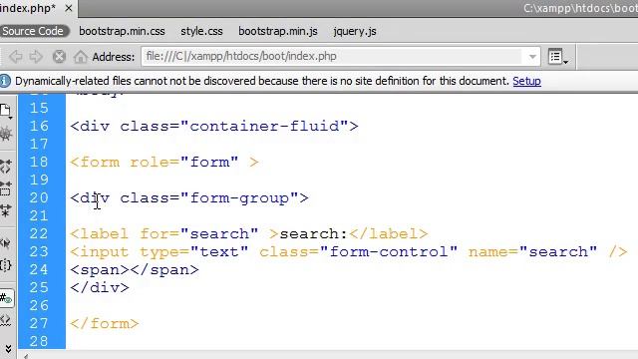Click the closing </label> tag on line 22
The image size is (638, 359).
click(389, 234)
